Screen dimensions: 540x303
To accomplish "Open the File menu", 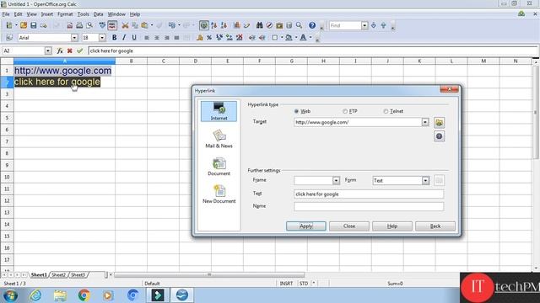I will [6, 14].
